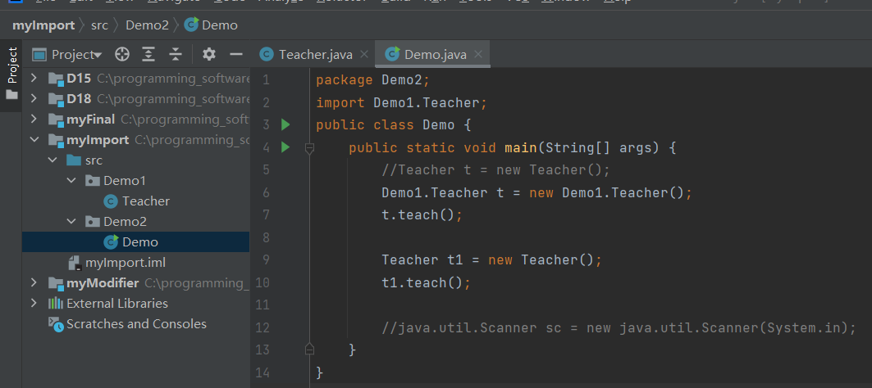Click fold marker on line 4 gutter
The image size is (872, 388).
pos(310,148)
